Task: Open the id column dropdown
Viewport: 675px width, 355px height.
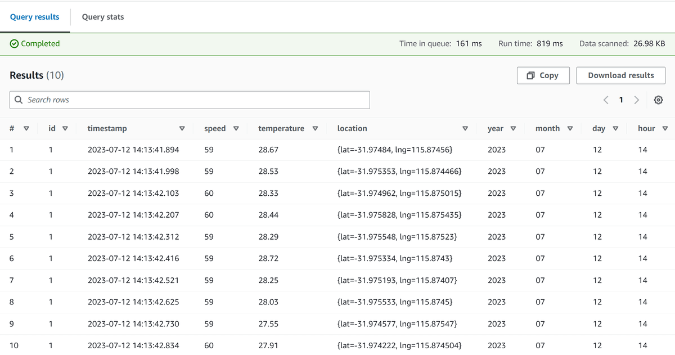Action: [66, 128]
